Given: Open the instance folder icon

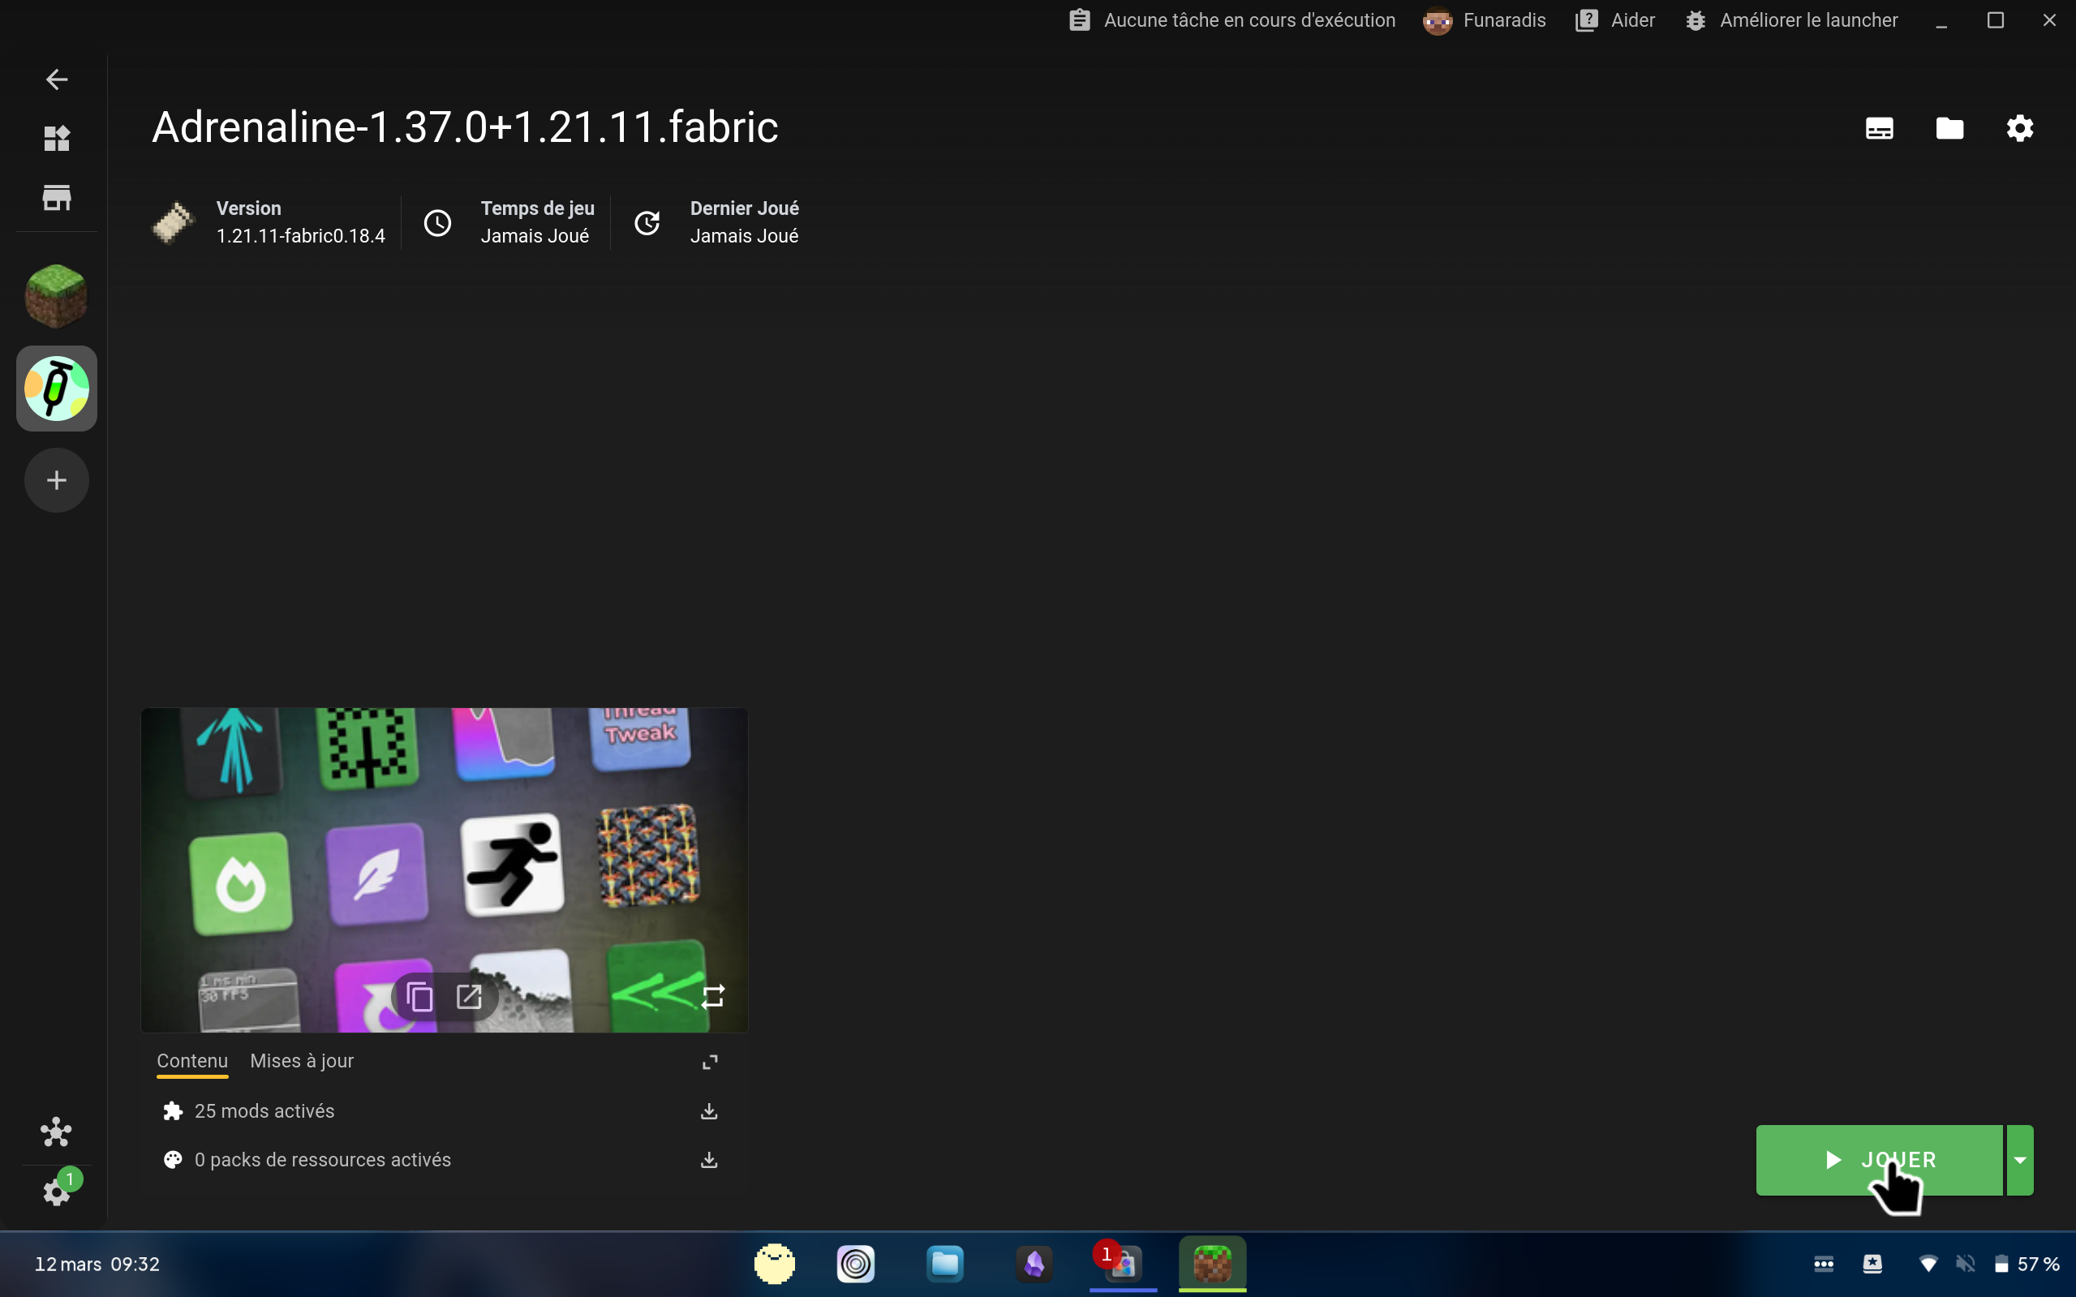Looking at the screenshot, I should [x=1950, y=129].
